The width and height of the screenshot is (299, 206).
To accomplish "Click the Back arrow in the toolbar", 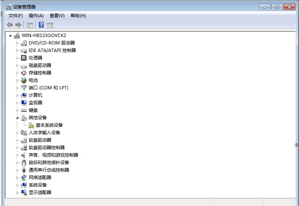I will (10, 25).
